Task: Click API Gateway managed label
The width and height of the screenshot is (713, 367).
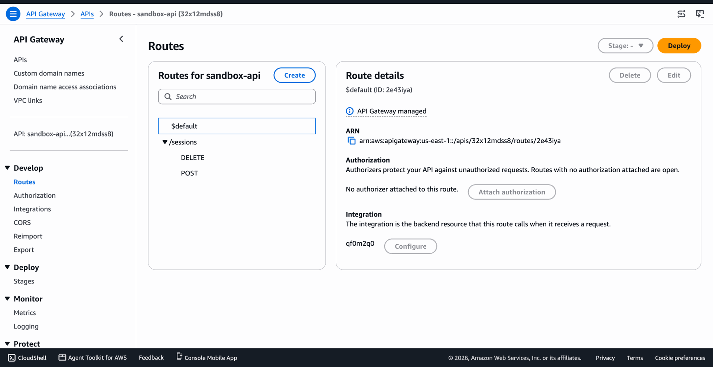Action: click(x=392, y=111)
